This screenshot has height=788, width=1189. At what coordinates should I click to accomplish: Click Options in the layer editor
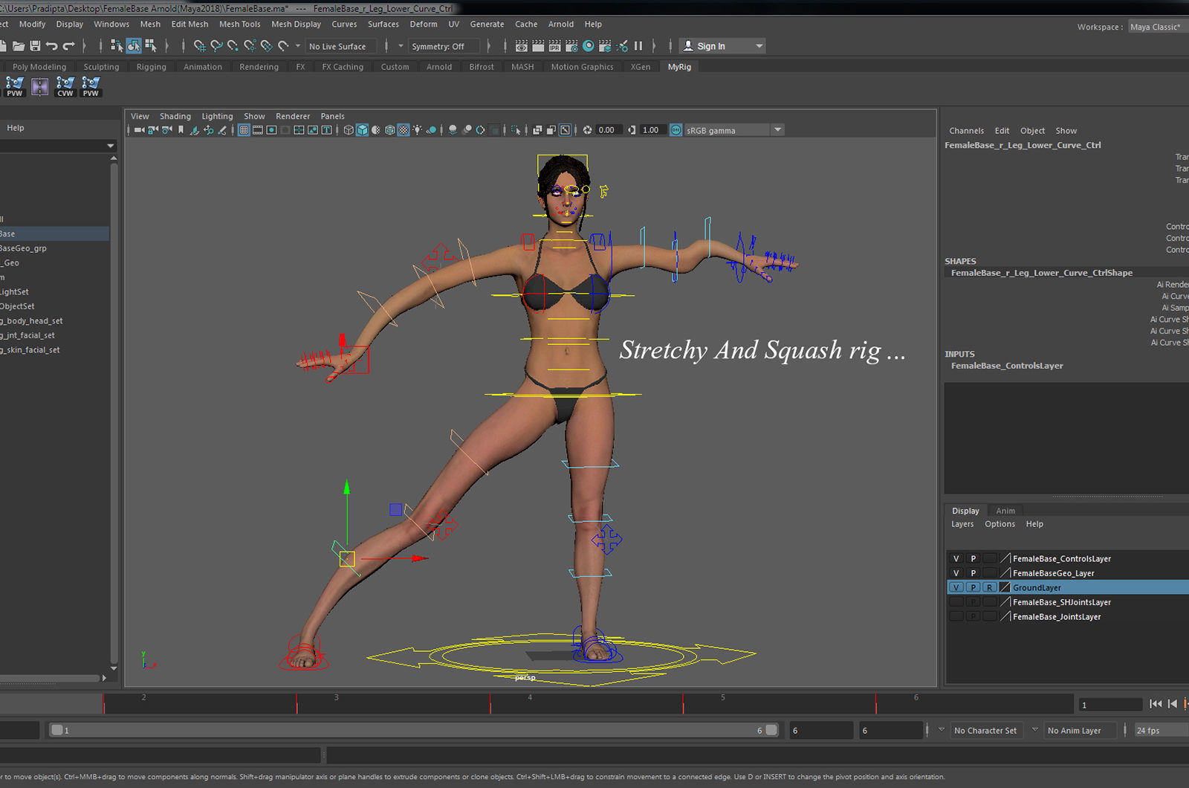click(1000, 524)
